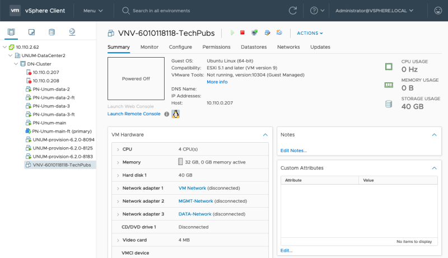Click the memory usage icon
Viewport: 448px width, 258px height.
[x=389, y=85]
